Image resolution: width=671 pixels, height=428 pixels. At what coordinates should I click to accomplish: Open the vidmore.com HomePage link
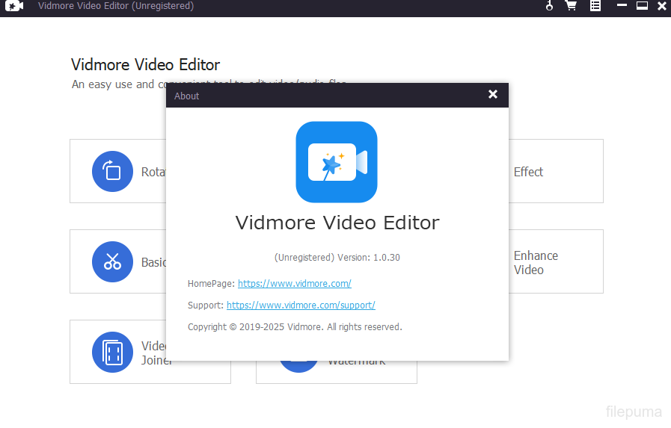point(294,284)
